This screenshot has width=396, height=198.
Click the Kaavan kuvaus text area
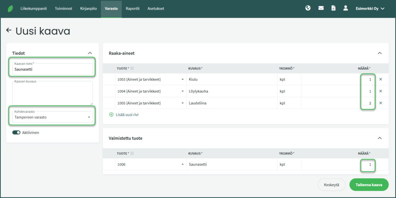pyautogui.click(x=53, y=94)
